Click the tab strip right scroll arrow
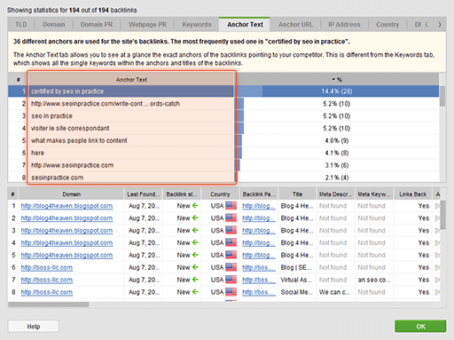 tap(440, 25)
